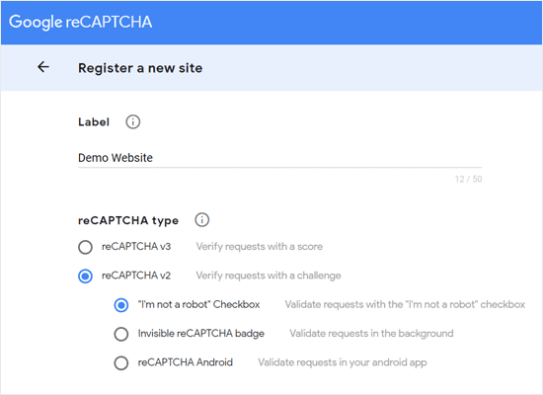Click the "reCAPTCHA v3" option label text
The height and width of the screenshot is (395, 543).
click(x=136, y=246)
